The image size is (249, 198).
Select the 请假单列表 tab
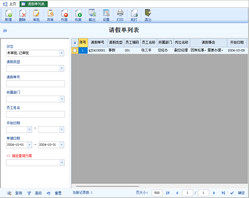[x=33, y=4]
